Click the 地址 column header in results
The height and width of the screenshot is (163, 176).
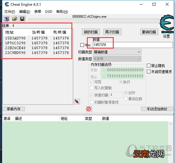pyautogui.click(x=16, y=32)
